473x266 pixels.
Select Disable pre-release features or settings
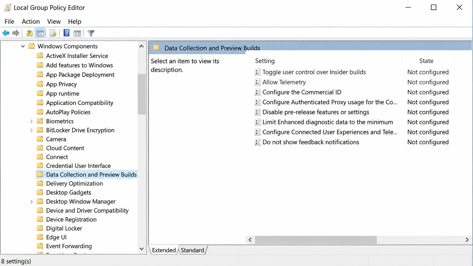pos(316,112)
